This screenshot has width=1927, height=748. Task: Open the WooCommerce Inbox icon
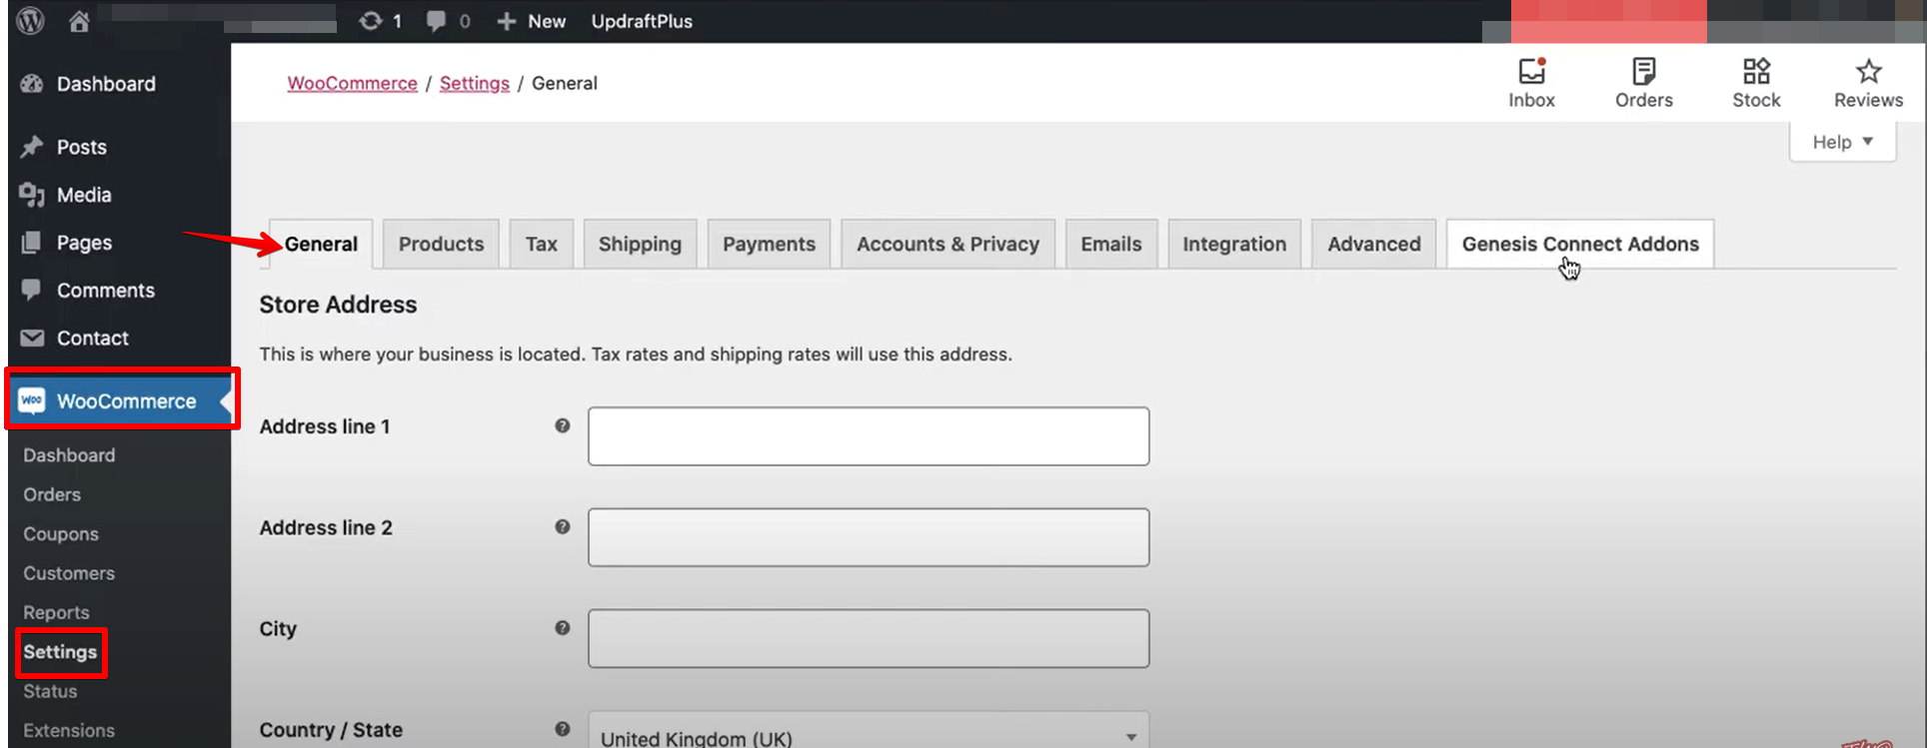(x=1531, y=72)
